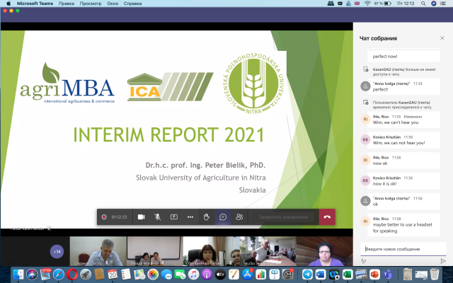The width and height of the screenshot is (453, 283).
Task: Open Safari from the Dock
Action: [x=59, y=275]
